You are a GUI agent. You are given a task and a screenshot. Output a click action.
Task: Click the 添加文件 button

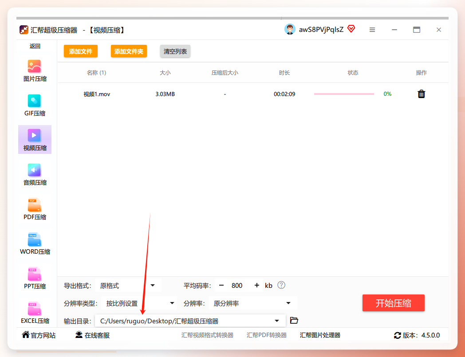[x=81, y=51]
